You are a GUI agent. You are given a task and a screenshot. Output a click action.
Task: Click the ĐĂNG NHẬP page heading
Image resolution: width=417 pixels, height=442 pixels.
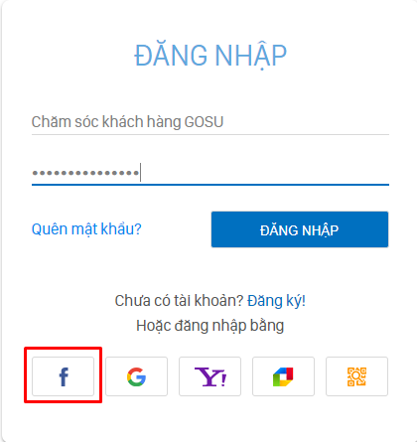(210, 56)
